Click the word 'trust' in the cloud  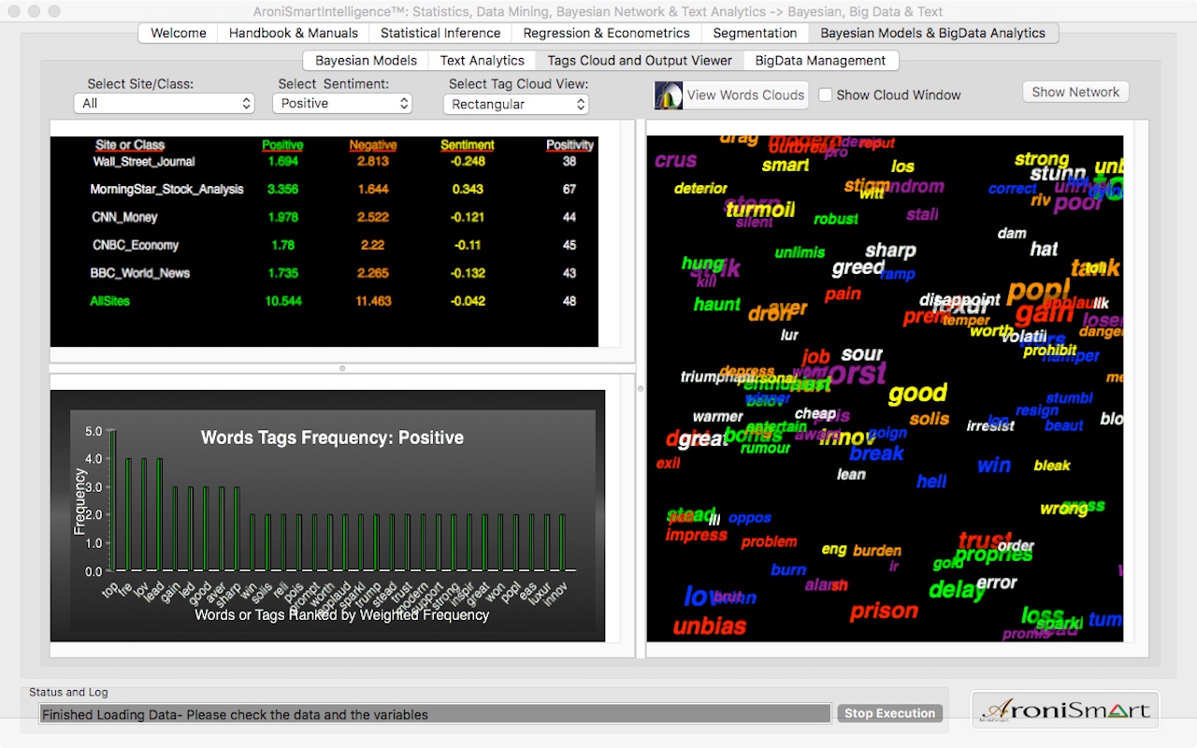pyautogui.click(x=985, y=540)
